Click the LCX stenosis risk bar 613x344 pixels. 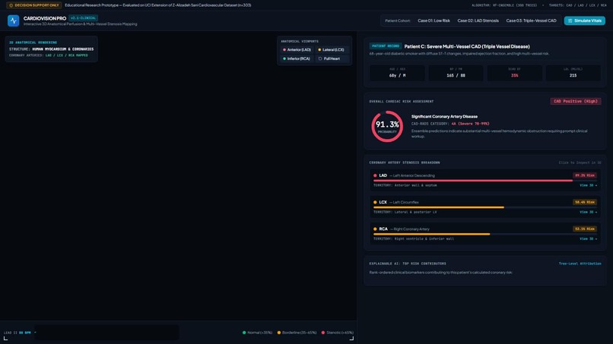click(x=484, y=207)
